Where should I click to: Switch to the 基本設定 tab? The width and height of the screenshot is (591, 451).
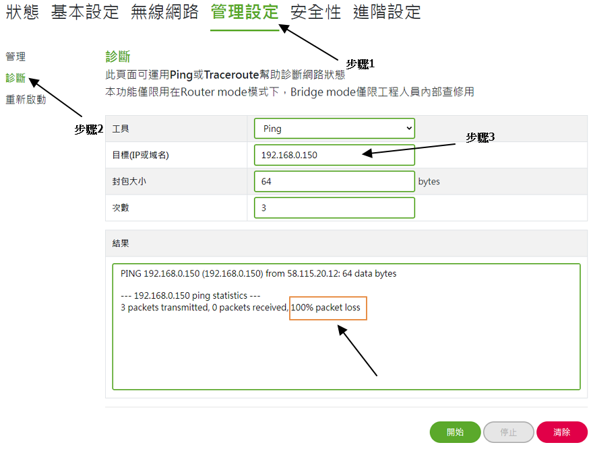[x=85, y=12]
